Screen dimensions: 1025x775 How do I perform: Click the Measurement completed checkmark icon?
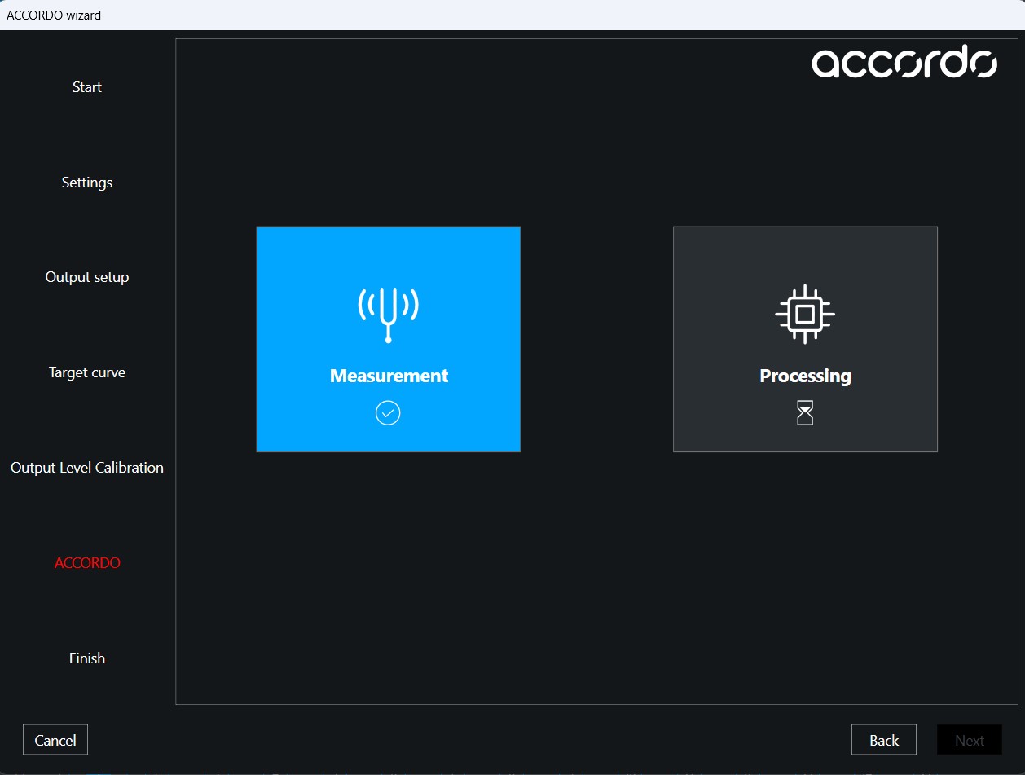pyautogui.click(x=388, y=414)
